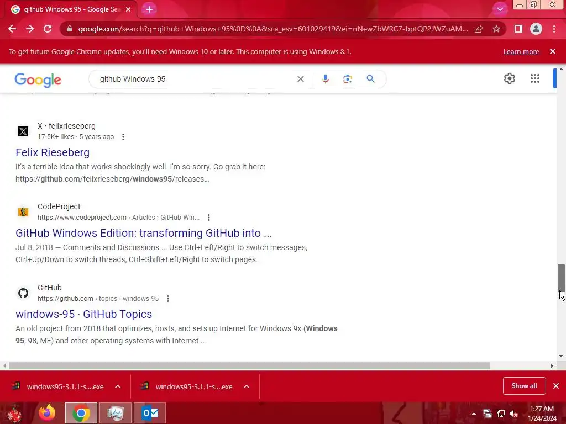Click the vertical scrollbar thumb
Screen dimensions: 566x424
(x=561, y=277)
